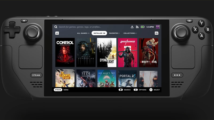The image size is (214, 120).
Task: Click the SEARCH footer label
Action: (x=127, y=90)
